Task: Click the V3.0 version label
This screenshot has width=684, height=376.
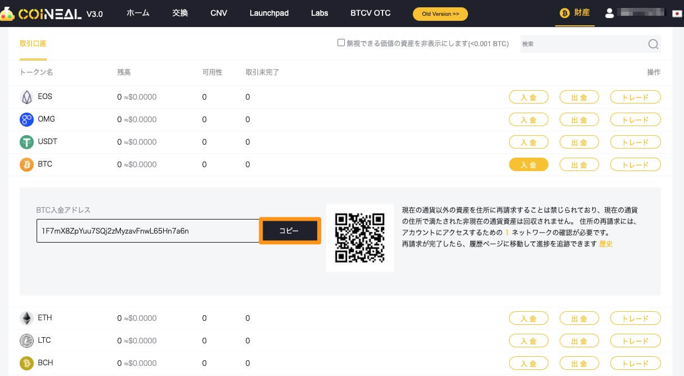Action: (x=94, y=14)
